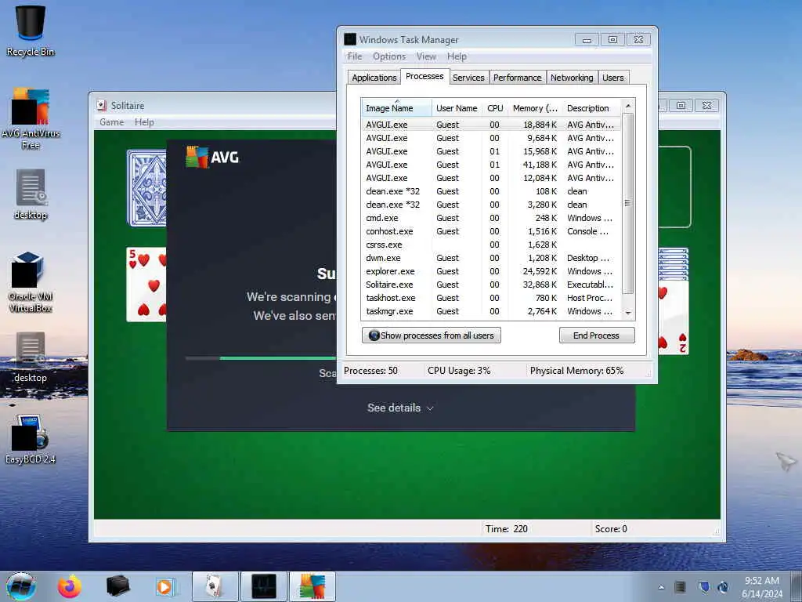Select the taskmgr.exe process row

490,311
